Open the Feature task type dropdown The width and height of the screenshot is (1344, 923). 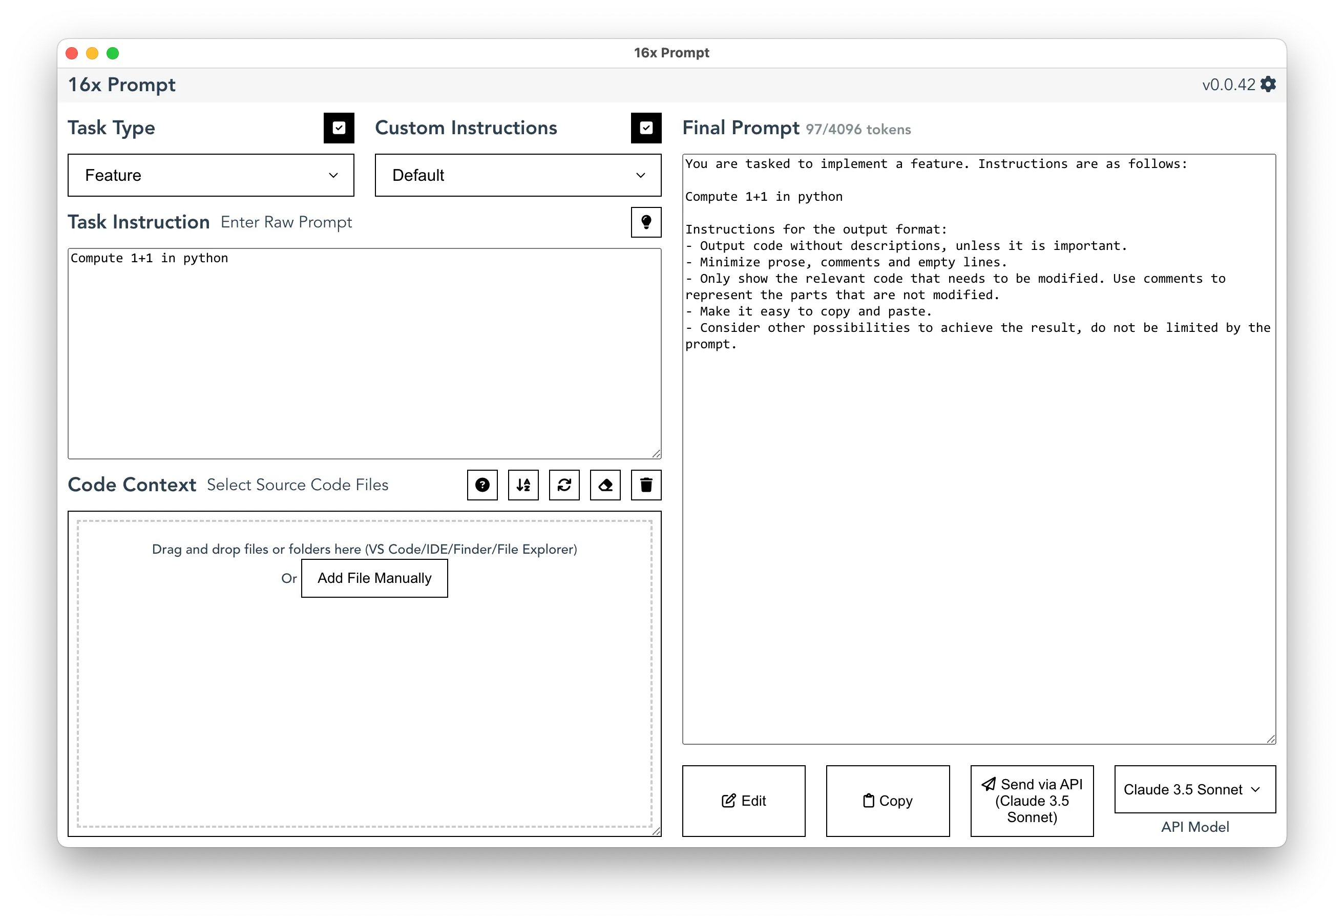[x=211, y=175]
